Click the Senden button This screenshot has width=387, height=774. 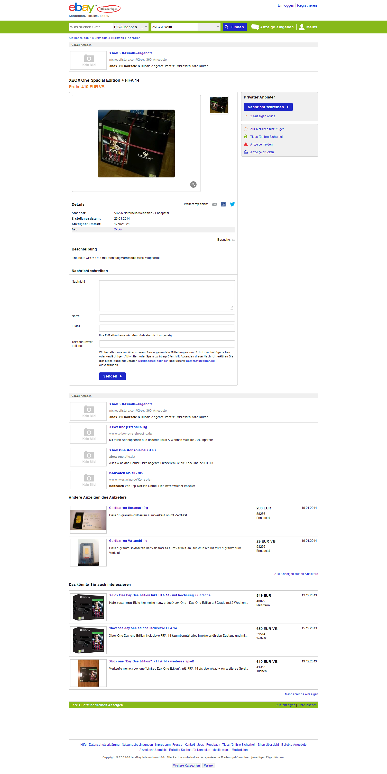pos(112,376)
